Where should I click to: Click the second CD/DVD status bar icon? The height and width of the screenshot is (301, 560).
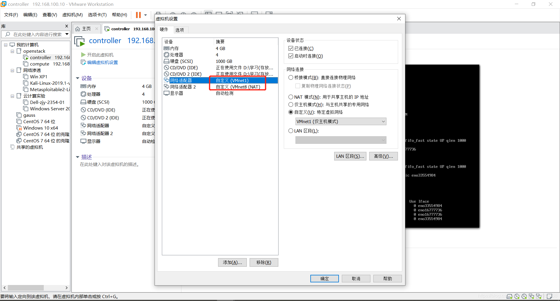pyautogui.click(x=524, y=296)
